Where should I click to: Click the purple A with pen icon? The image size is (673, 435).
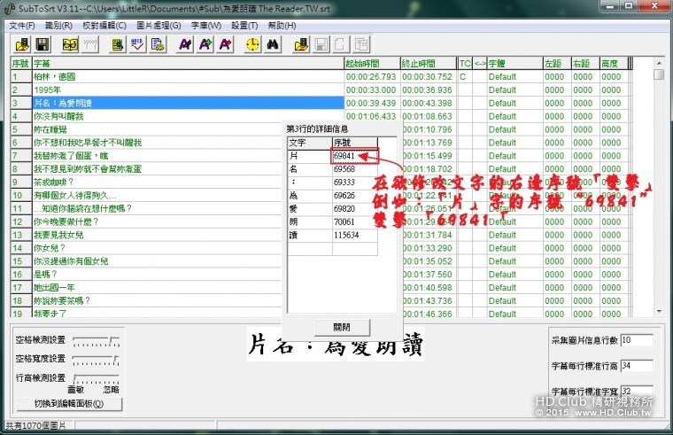pyautogui.click(x=185, y=44)
